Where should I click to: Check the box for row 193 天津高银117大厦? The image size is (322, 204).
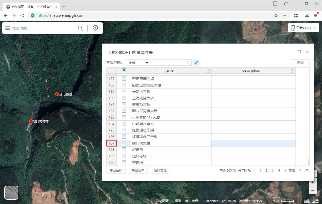(124, 117)
